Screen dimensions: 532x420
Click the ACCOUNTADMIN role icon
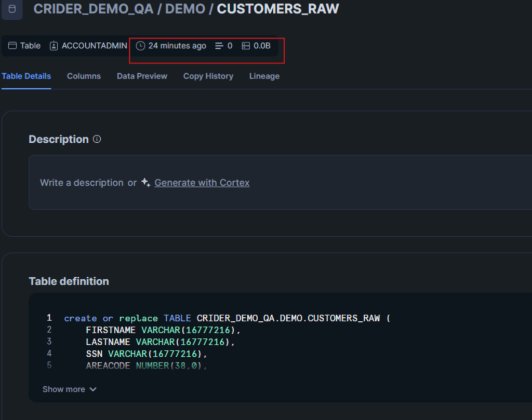(54, 46)
